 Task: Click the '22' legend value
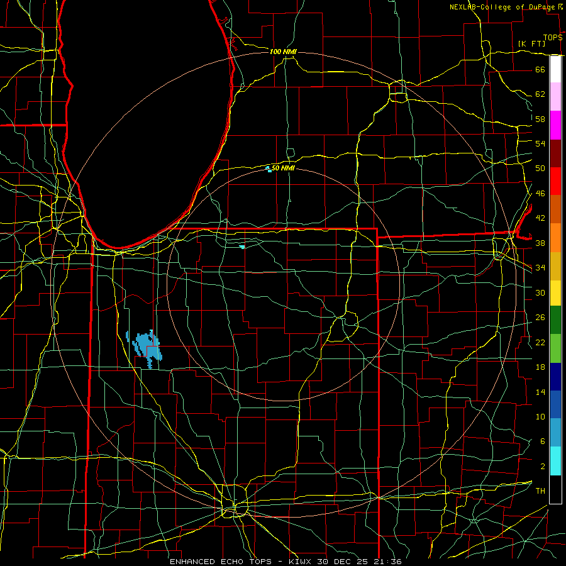540,342
